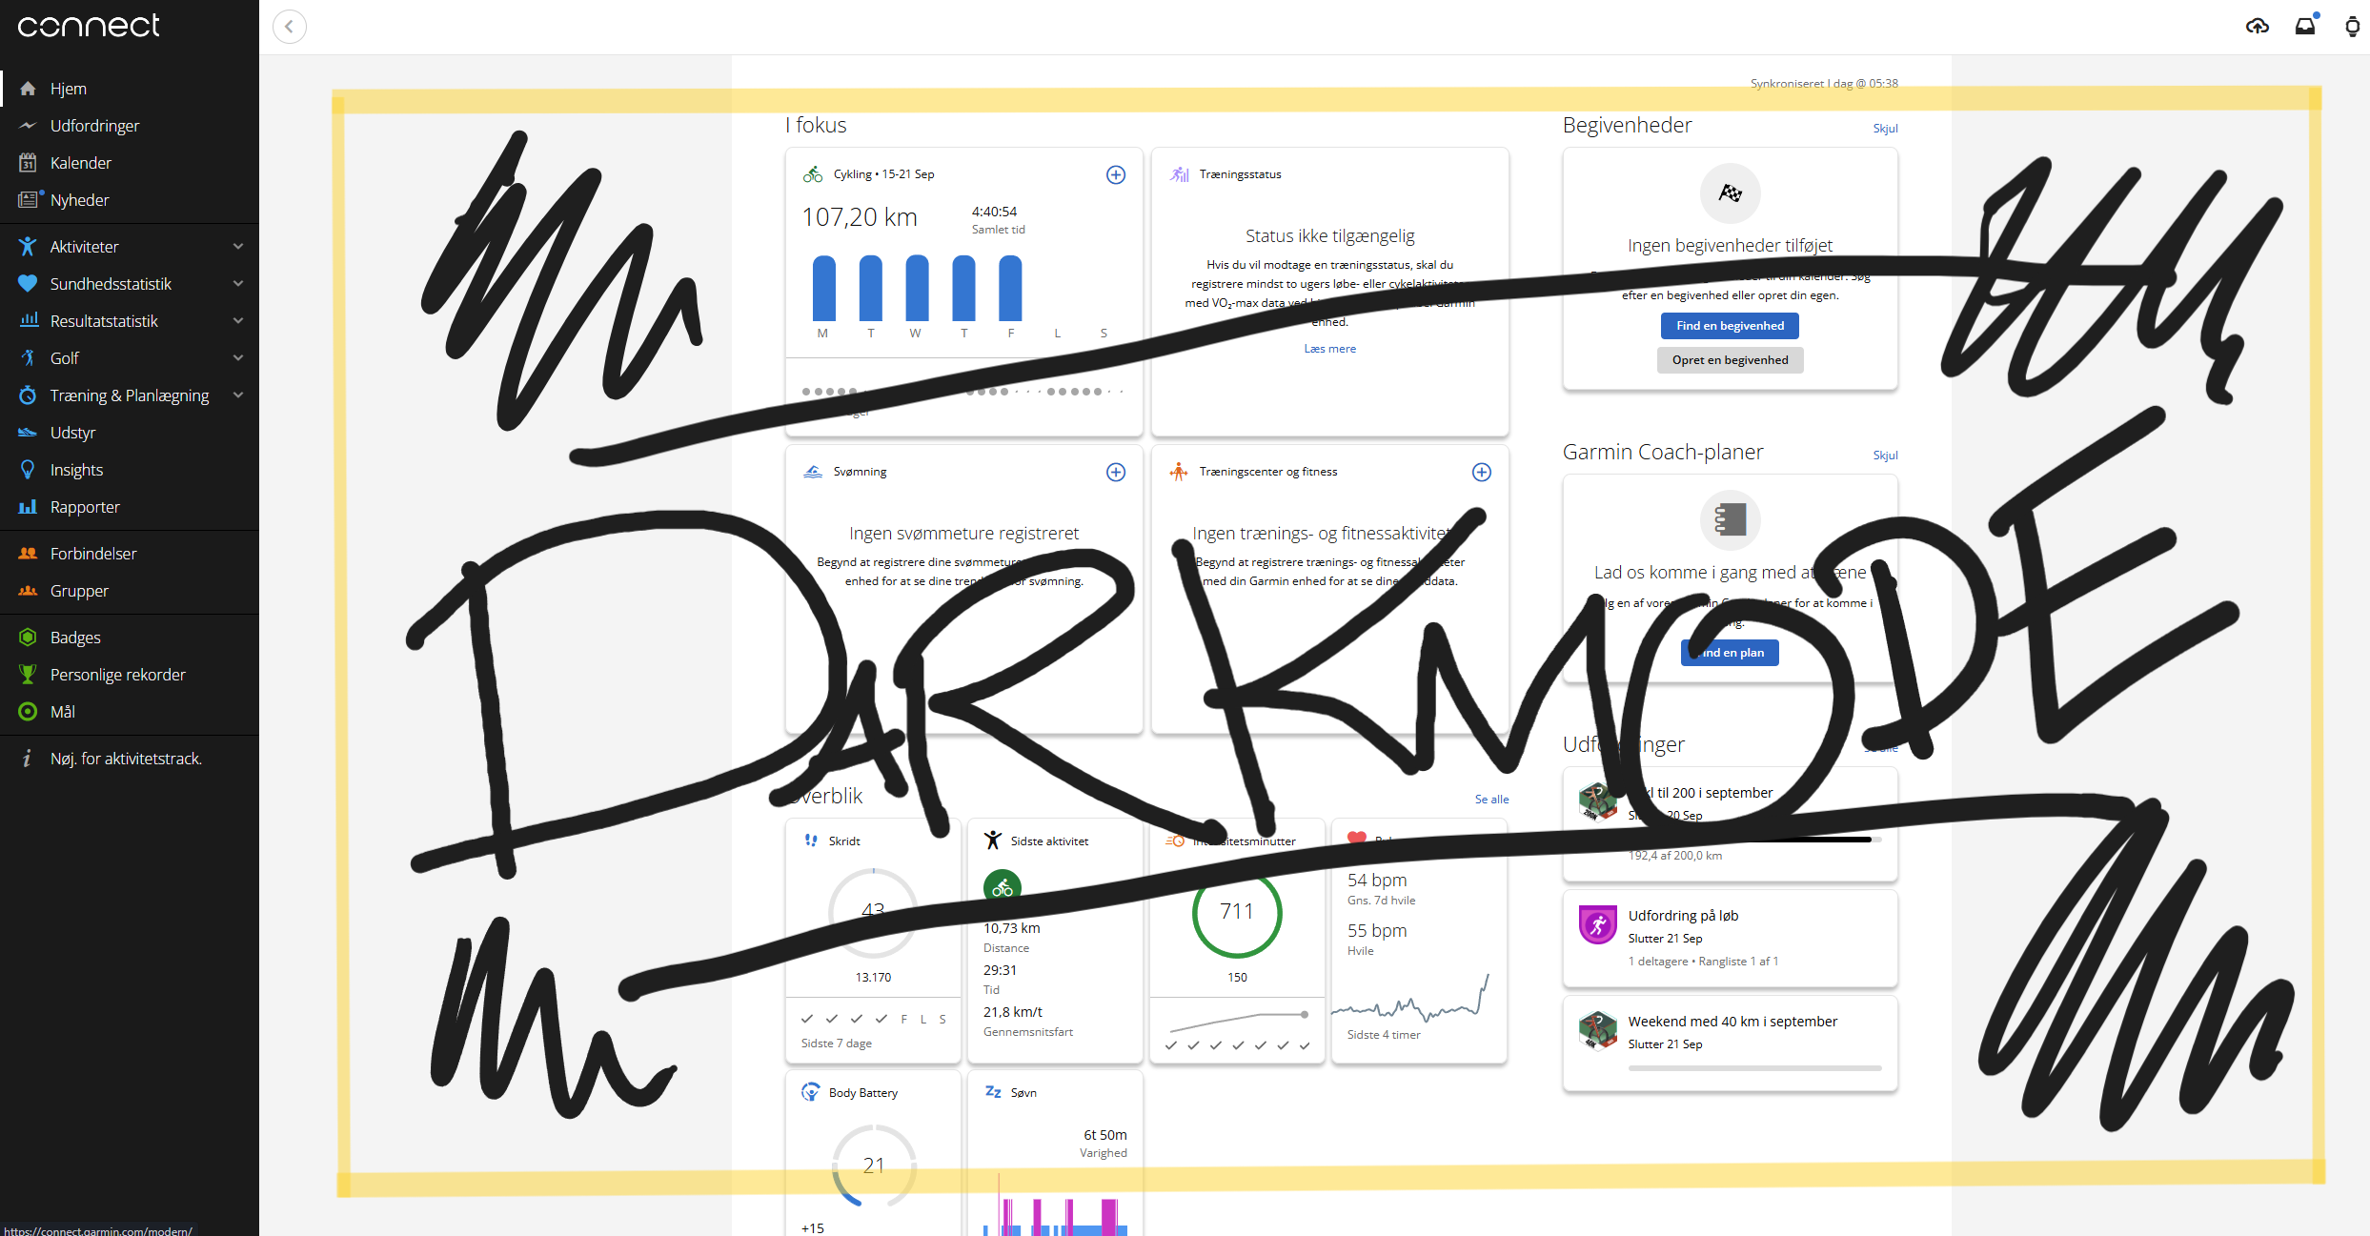Click the cloud upload icon
The width and height of the screenshot is (2370, 1236).
(2257, 27)
